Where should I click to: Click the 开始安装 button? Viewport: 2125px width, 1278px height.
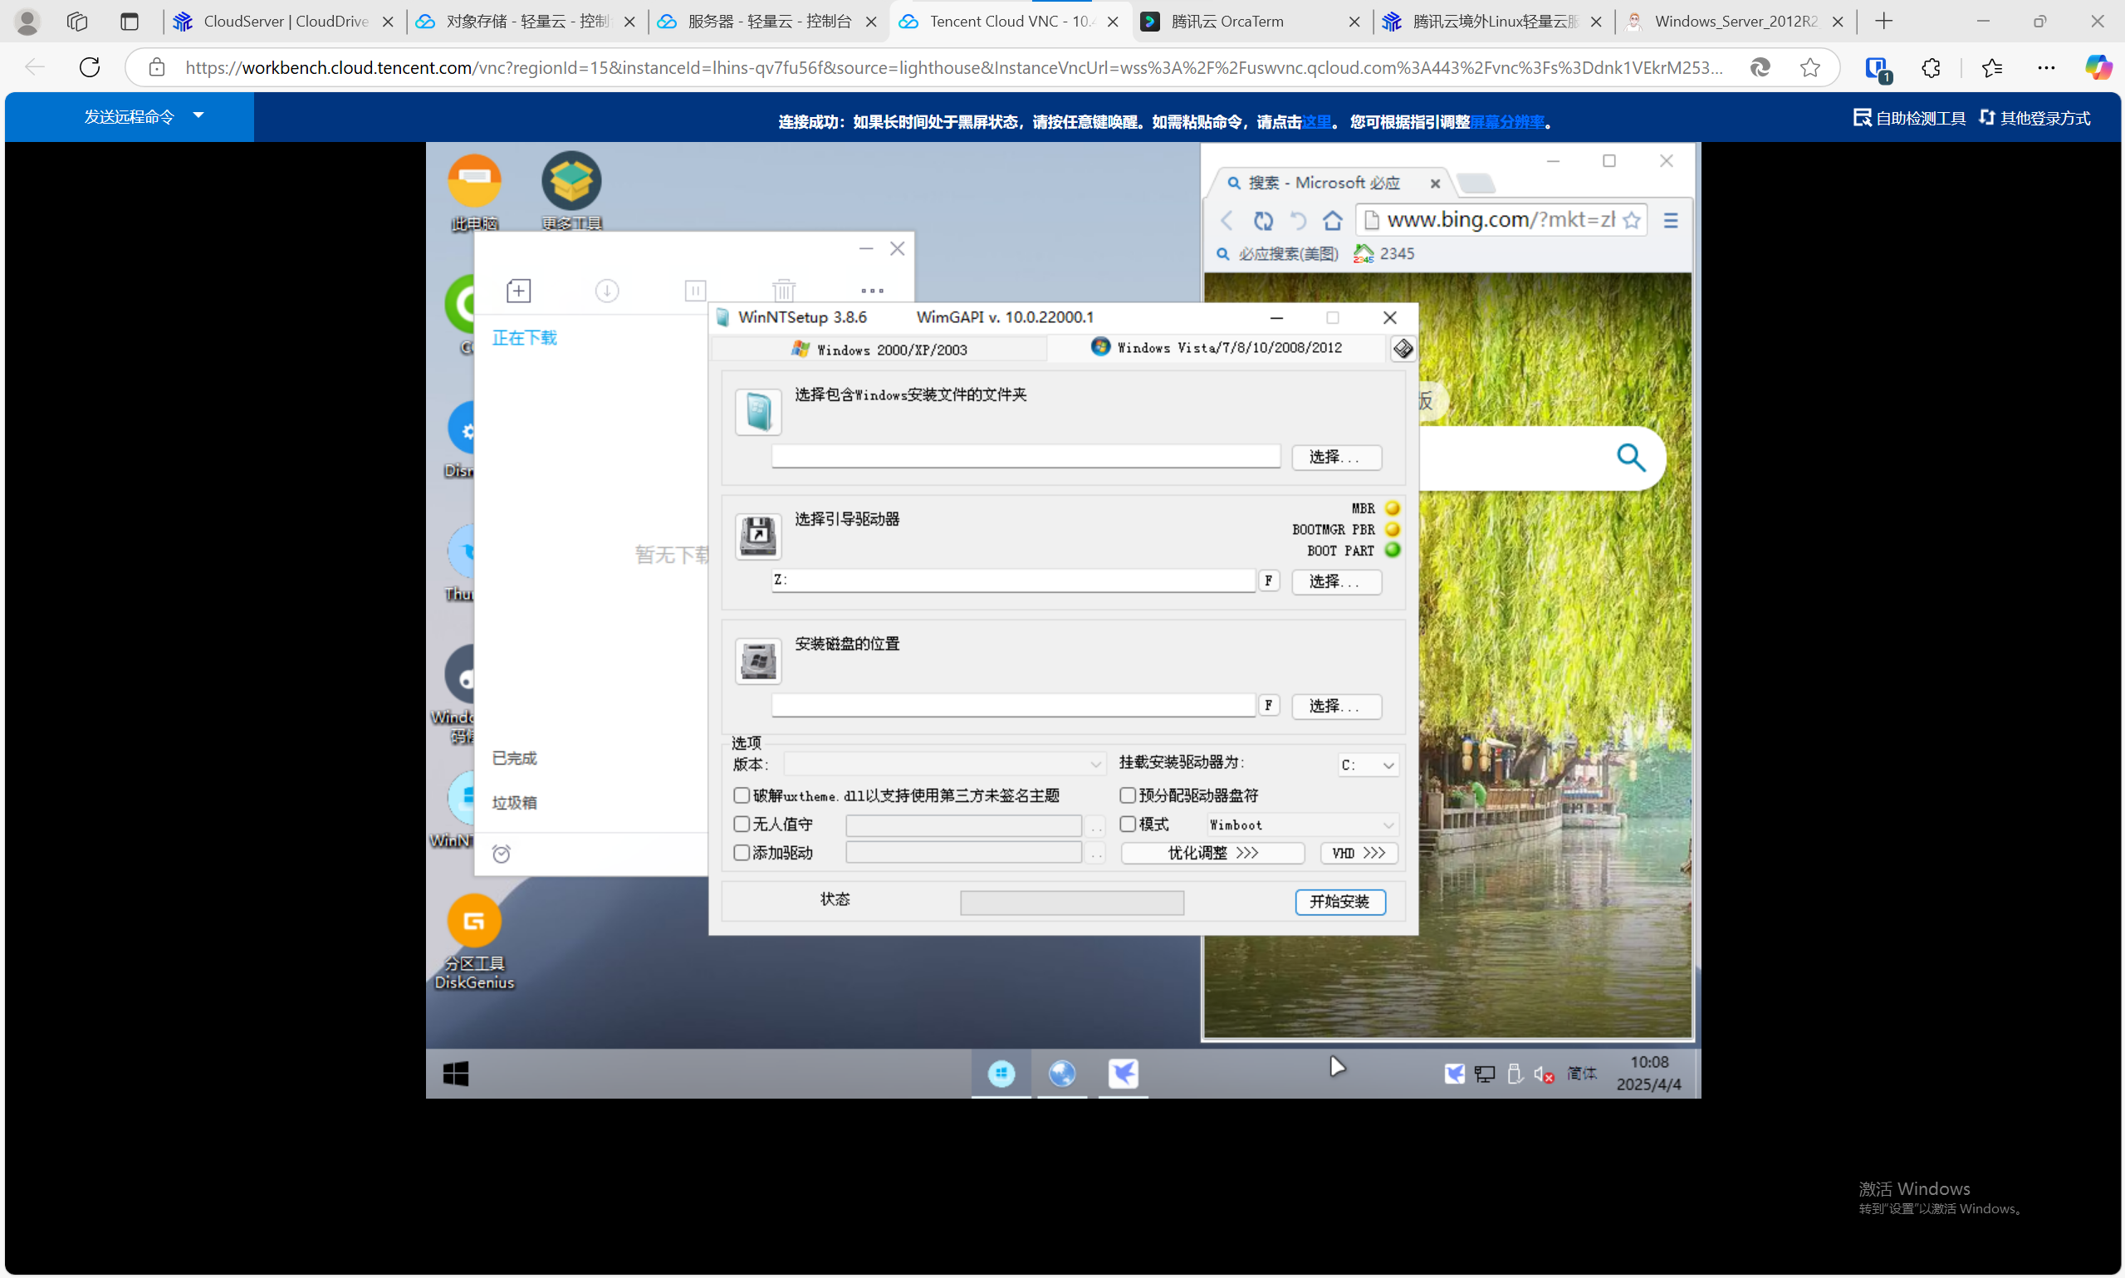pyautogui.click(x=1339, y=902)
